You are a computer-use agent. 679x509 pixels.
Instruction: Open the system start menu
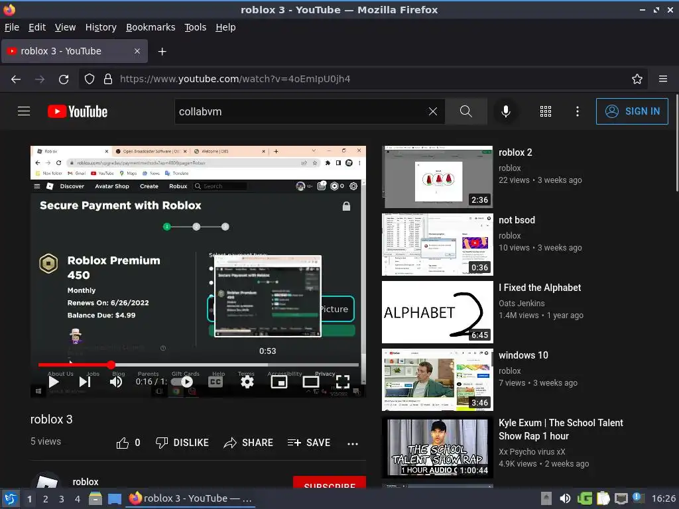(11, 498)
